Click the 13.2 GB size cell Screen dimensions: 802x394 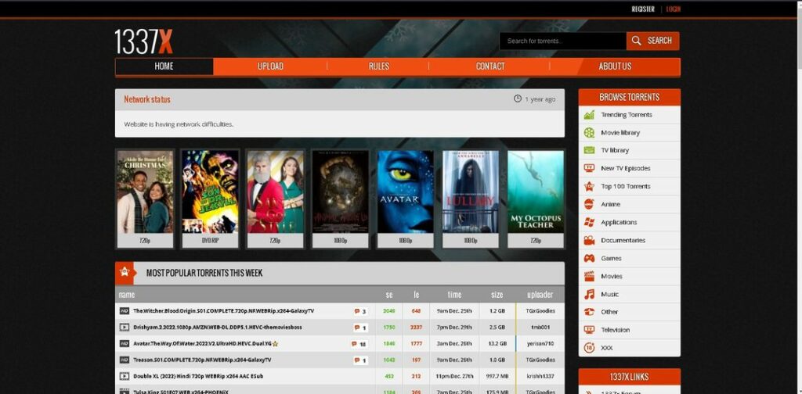[497, 343]
